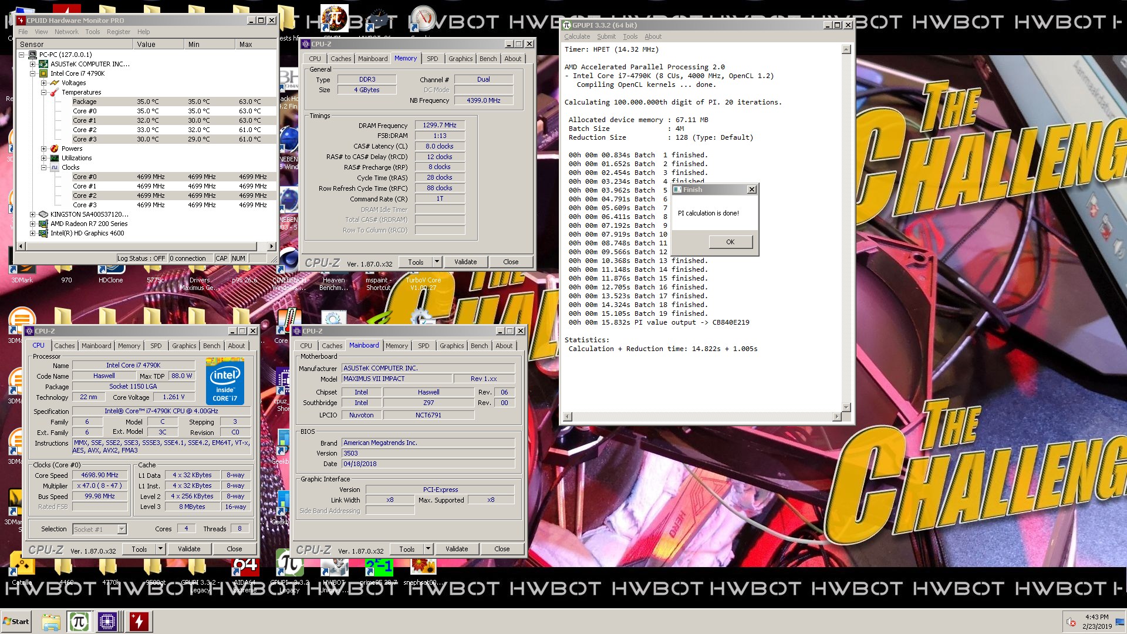Click the GPUPI horizontal scrollbar right arrow
Screen dimensions: 1127x634
[836, 417]
